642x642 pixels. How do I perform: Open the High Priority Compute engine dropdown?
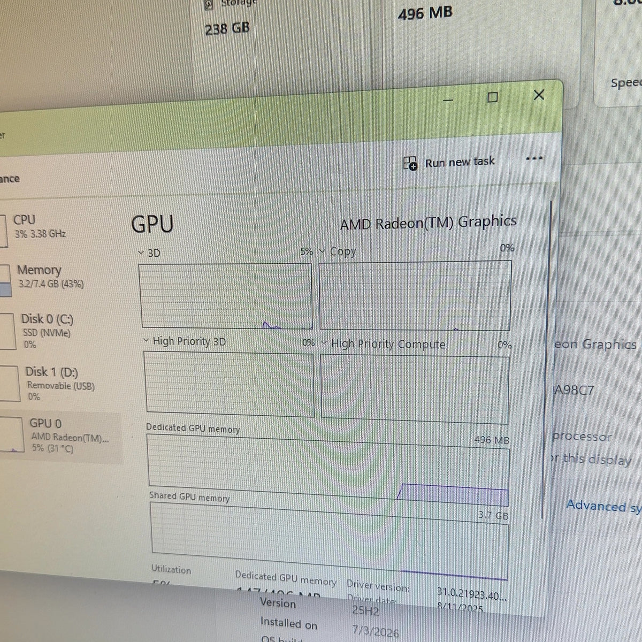tap(324, 343)
